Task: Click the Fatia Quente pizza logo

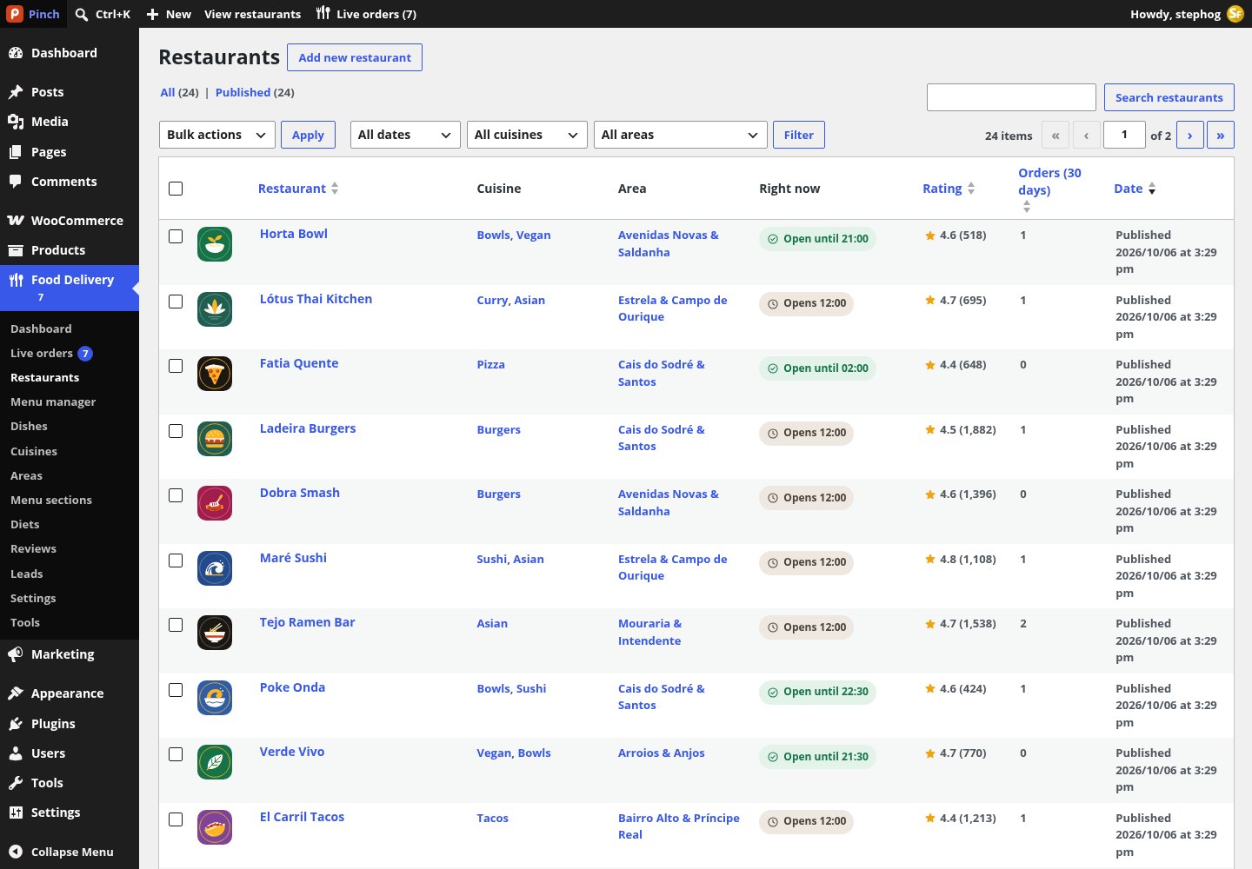Action: 215,374
